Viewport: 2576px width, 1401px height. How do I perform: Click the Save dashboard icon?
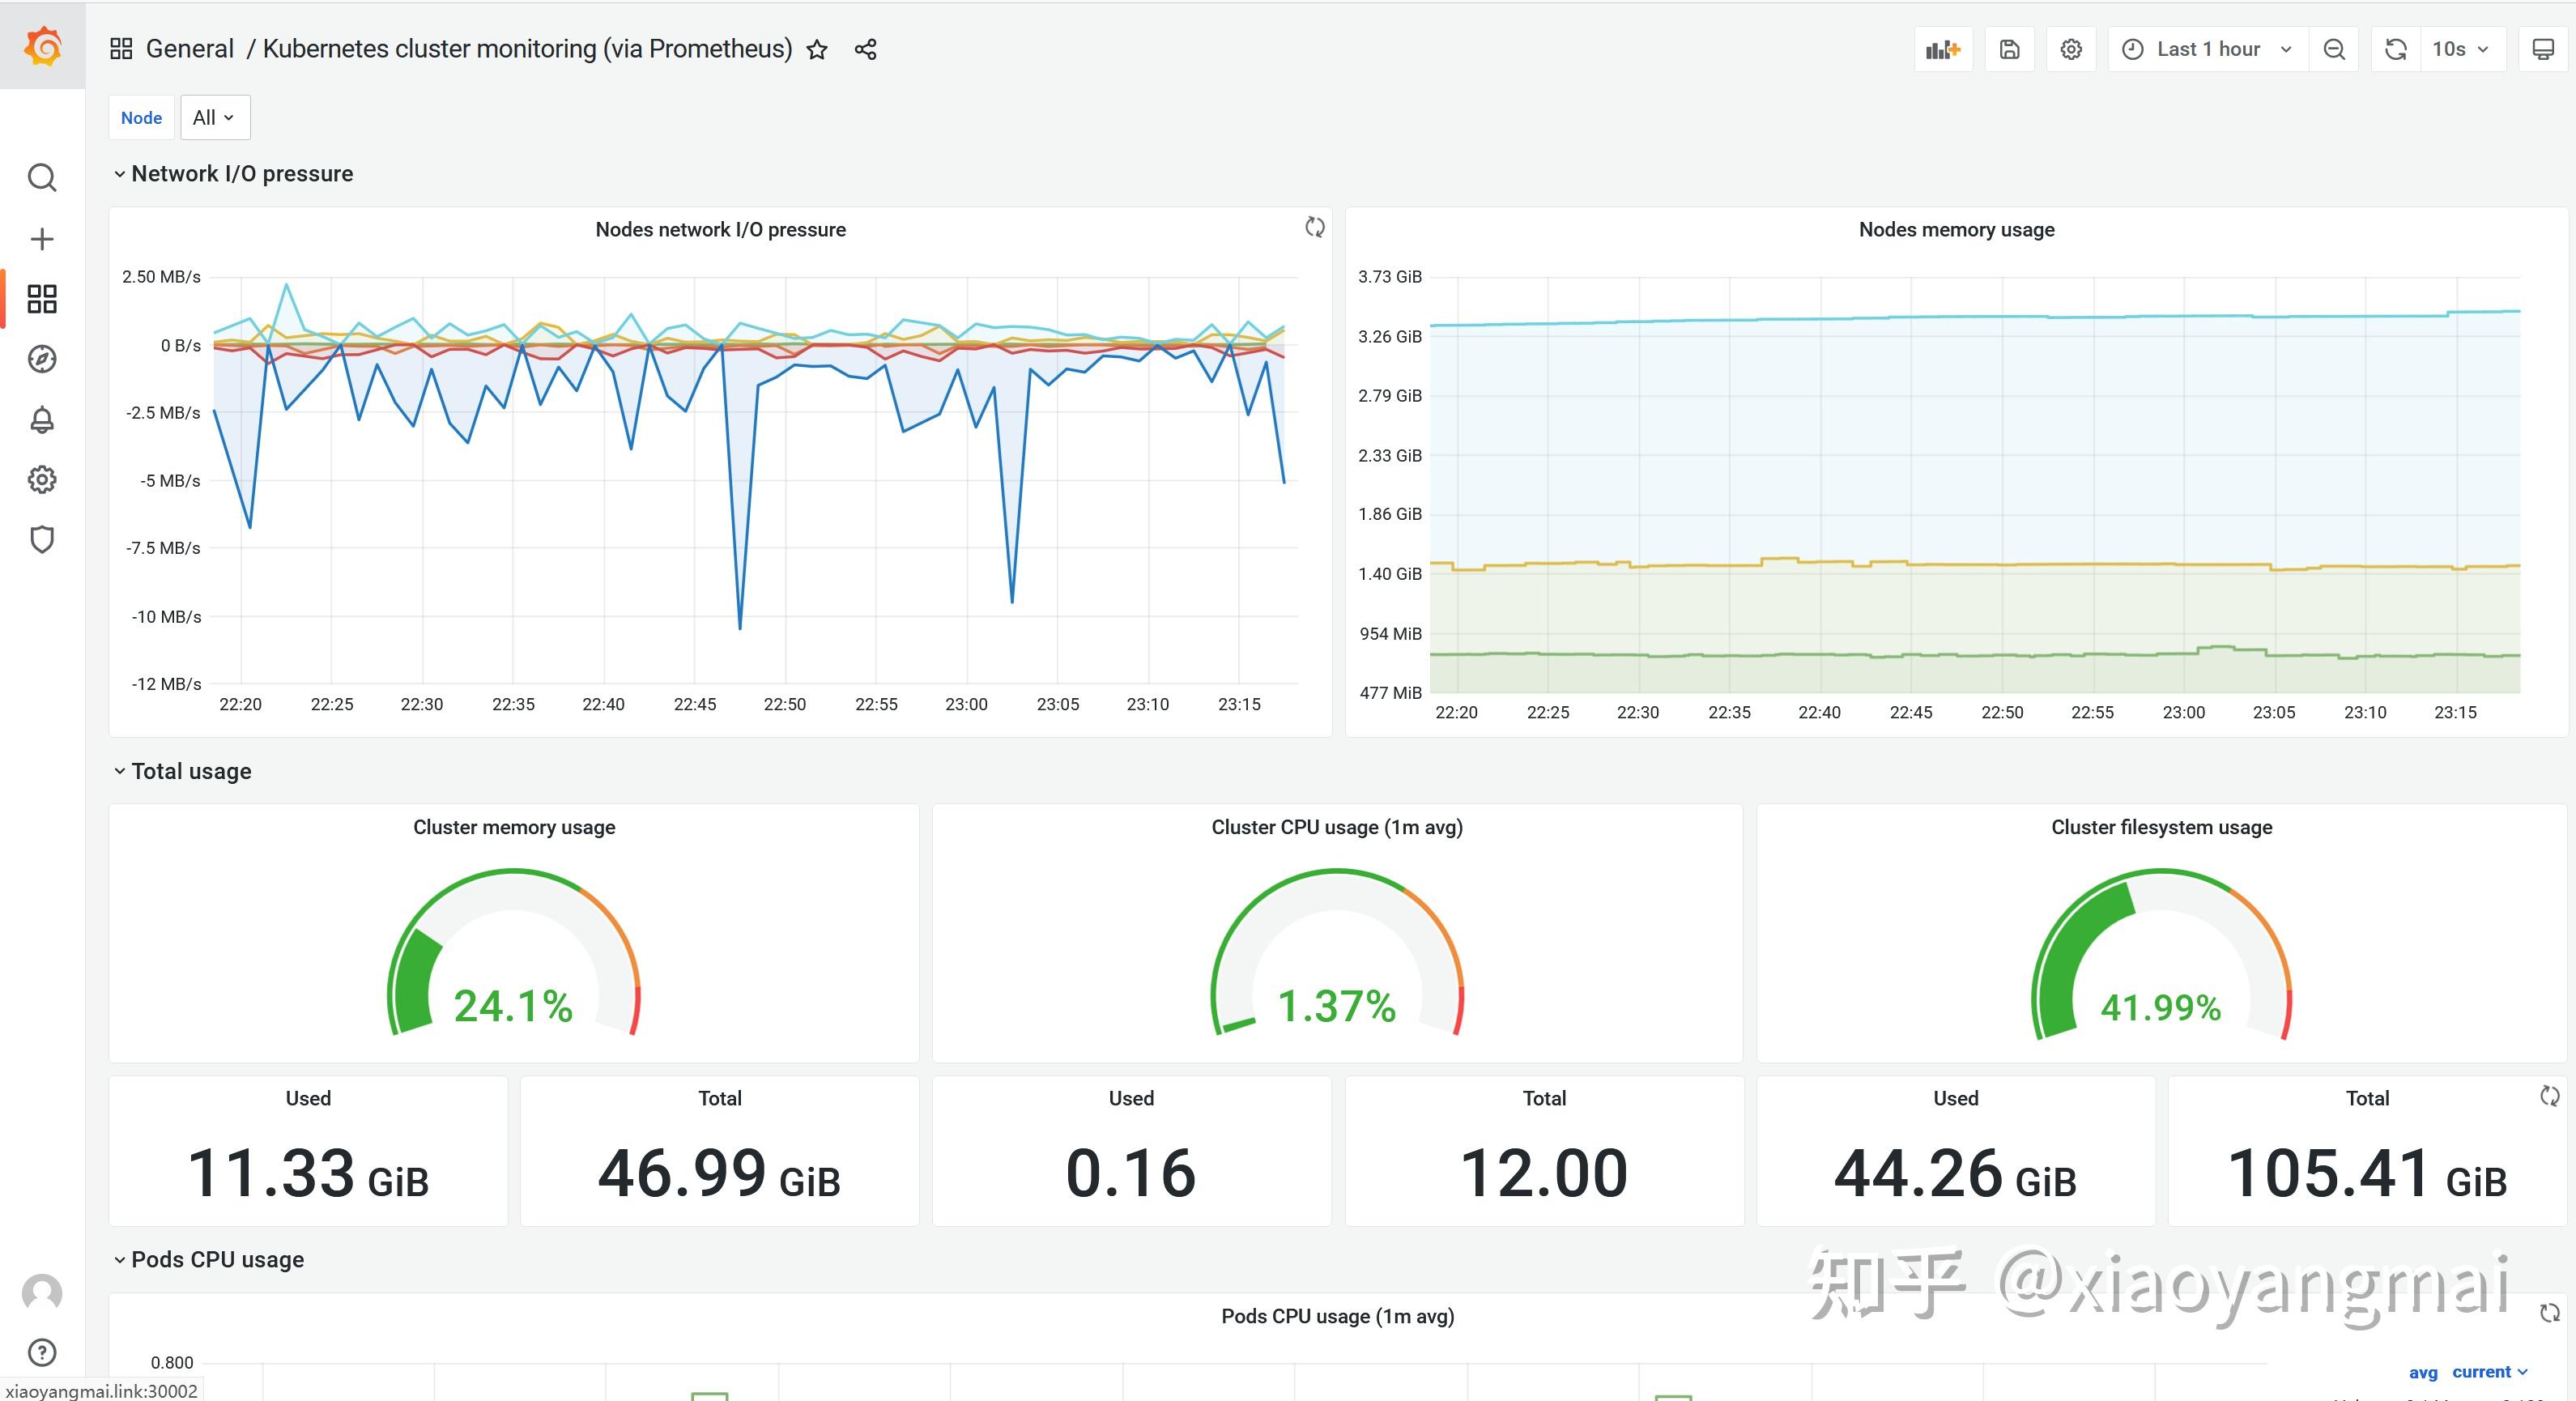coord(2009,49)
